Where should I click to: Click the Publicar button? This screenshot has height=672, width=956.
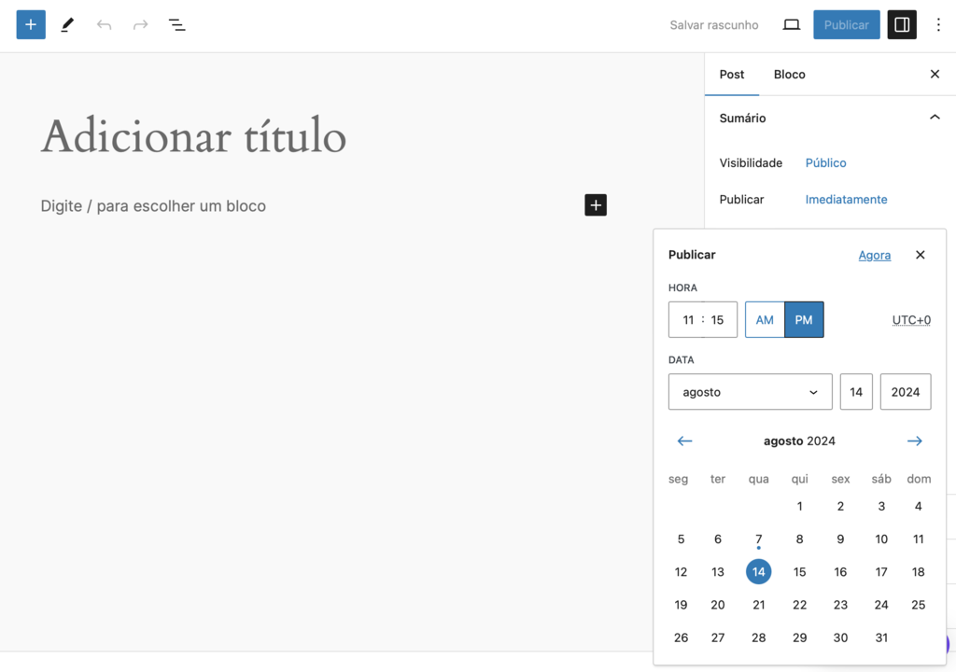[846, 24]
